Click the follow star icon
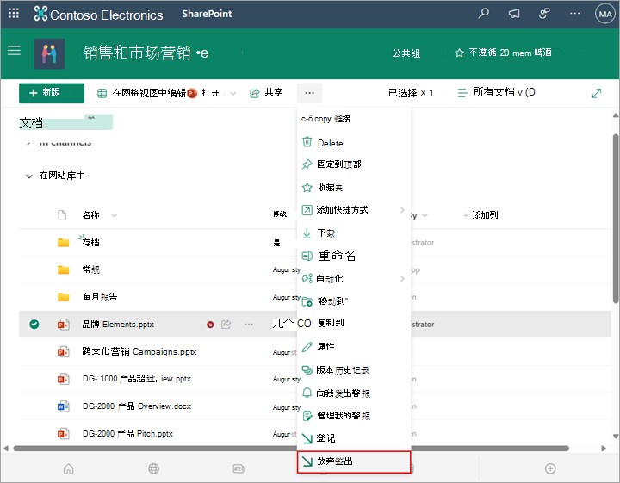 coord(459,53)
